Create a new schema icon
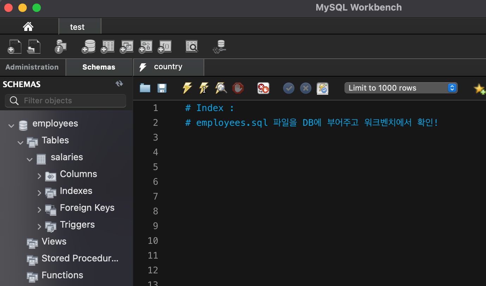 pyautogui.click(x=88, y=46)
